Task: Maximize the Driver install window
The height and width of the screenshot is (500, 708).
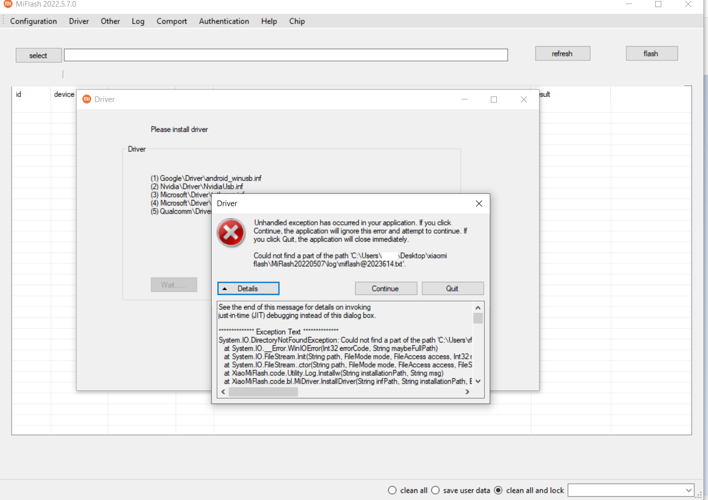Action: [493, 99]
